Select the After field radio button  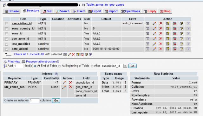(92, 66)
